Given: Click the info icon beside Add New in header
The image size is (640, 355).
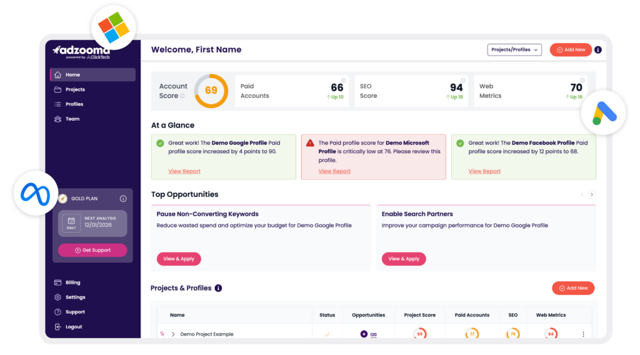Looking at the screenshot, I should tap(598, 50).
